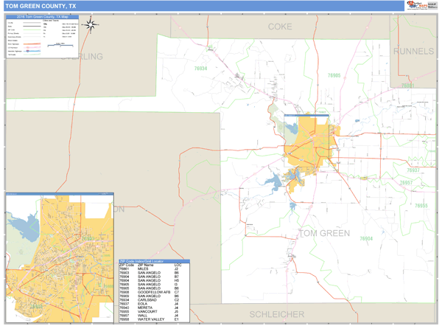This screenshot has width=442, height=326.
Task: Click the TOM GREEN COUNTY, TX title
Action: [x=41, y=6]
